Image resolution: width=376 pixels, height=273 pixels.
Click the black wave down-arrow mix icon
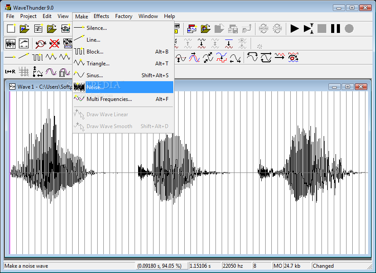click(x=201, y=43)
